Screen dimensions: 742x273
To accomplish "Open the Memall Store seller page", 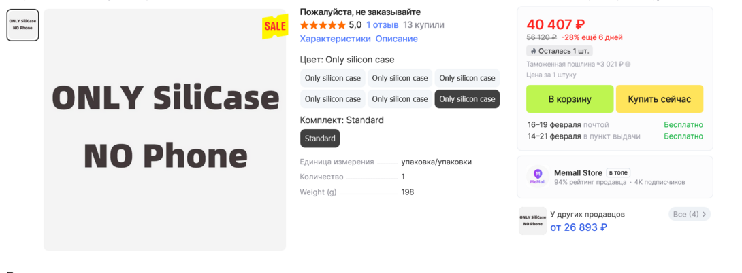I will [x=578, y=172].
